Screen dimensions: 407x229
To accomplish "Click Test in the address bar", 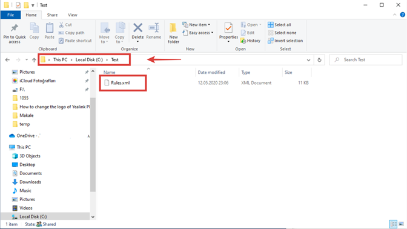I will tap(114, 60).
